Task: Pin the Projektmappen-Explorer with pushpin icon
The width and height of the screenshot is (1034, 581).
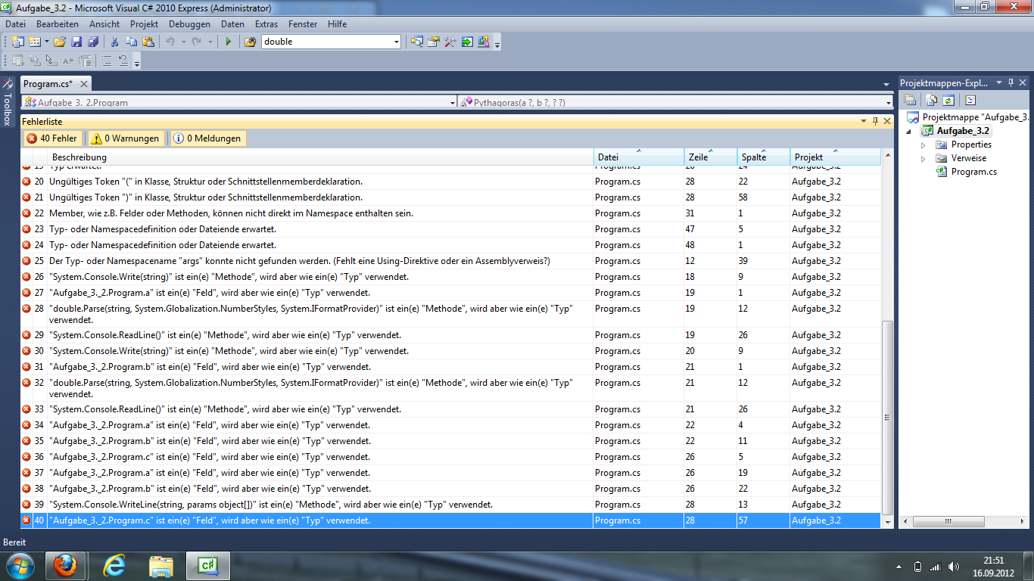Action: (x=1011, y=82)
